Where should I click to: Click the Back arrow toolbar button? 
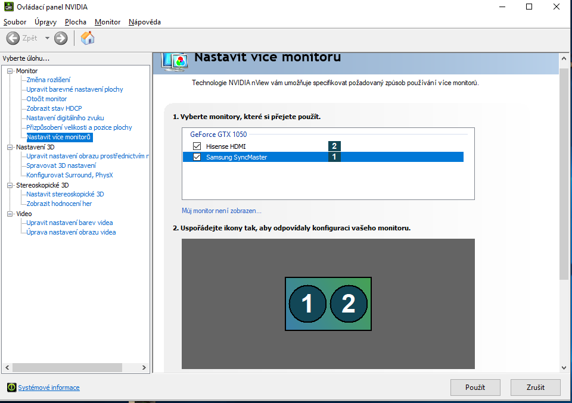pos(13,38)
